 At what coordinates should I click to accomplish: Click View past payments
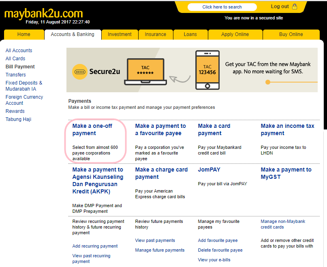point(155,240)
